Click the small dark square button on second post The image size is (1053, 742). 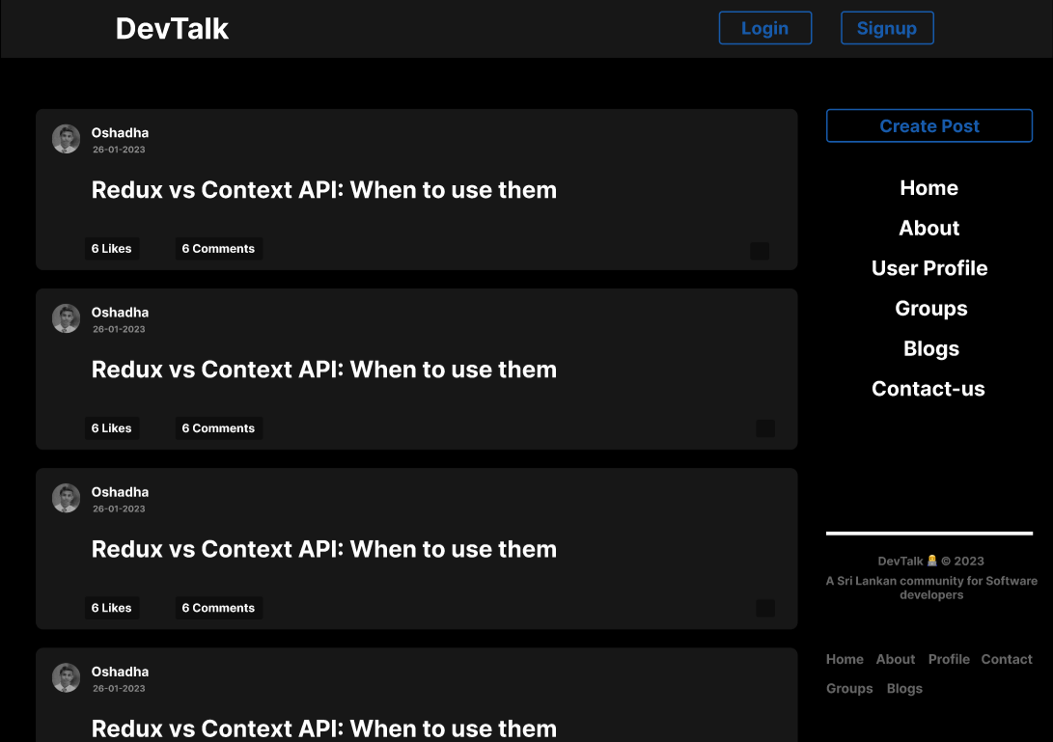tap(765, 428)
